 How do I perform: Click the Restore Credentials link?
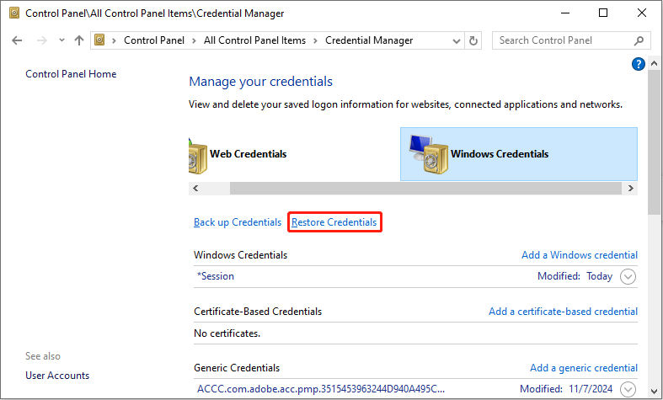click(x=334, y=222)
